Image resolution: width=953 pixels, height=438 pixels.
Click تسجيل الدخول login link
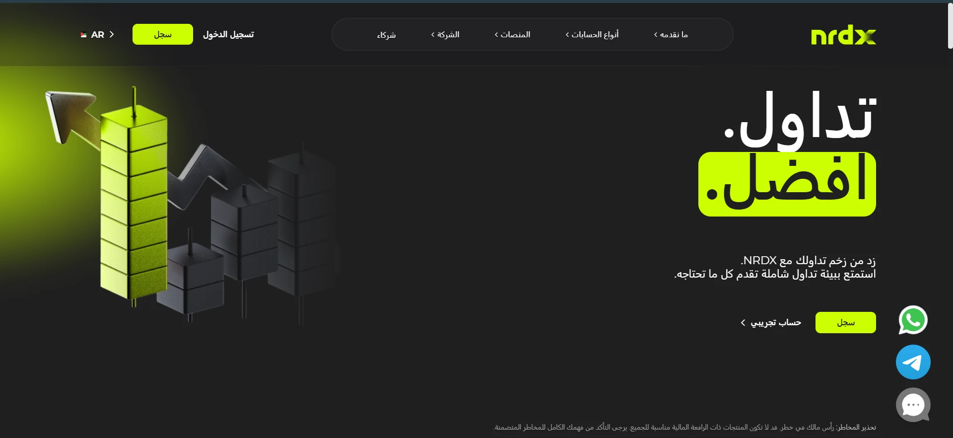[x=228, y=34]
